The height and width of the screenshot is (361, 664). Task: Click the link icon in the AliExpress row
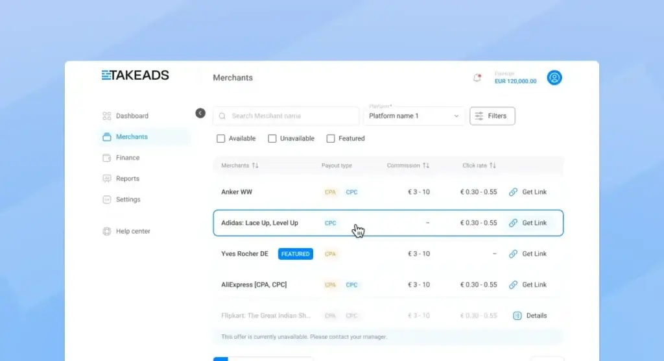point(513,285)
